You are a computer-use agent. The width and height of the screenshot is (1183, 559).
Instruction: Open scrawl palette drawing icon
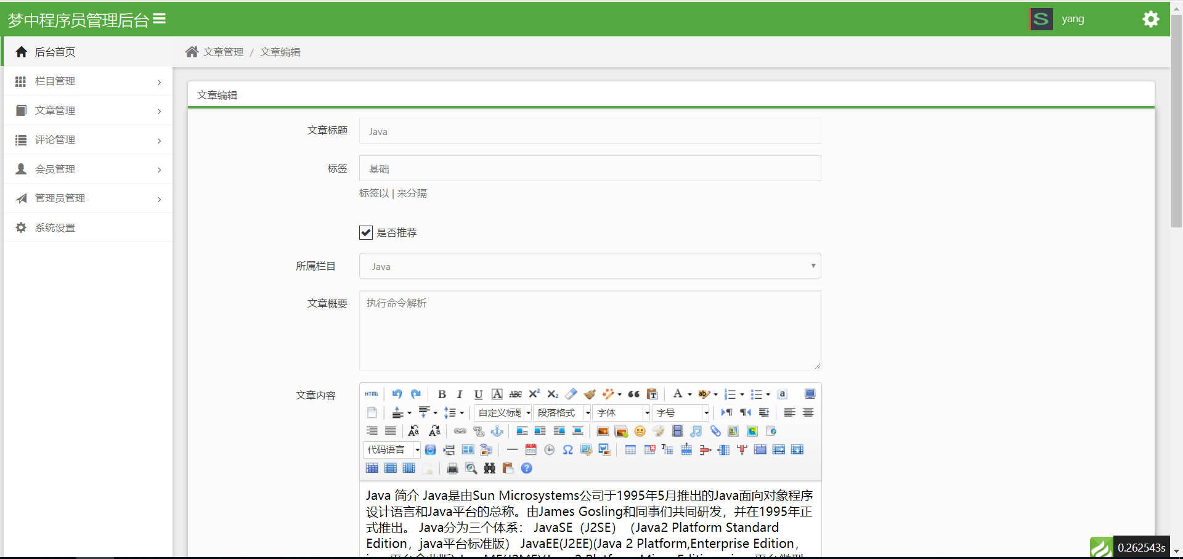(x=659, y=431)
